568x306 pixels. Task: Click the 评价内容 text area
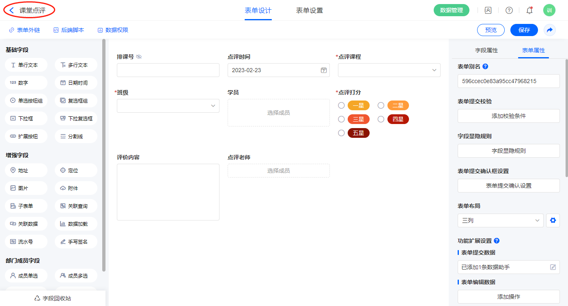168,192
